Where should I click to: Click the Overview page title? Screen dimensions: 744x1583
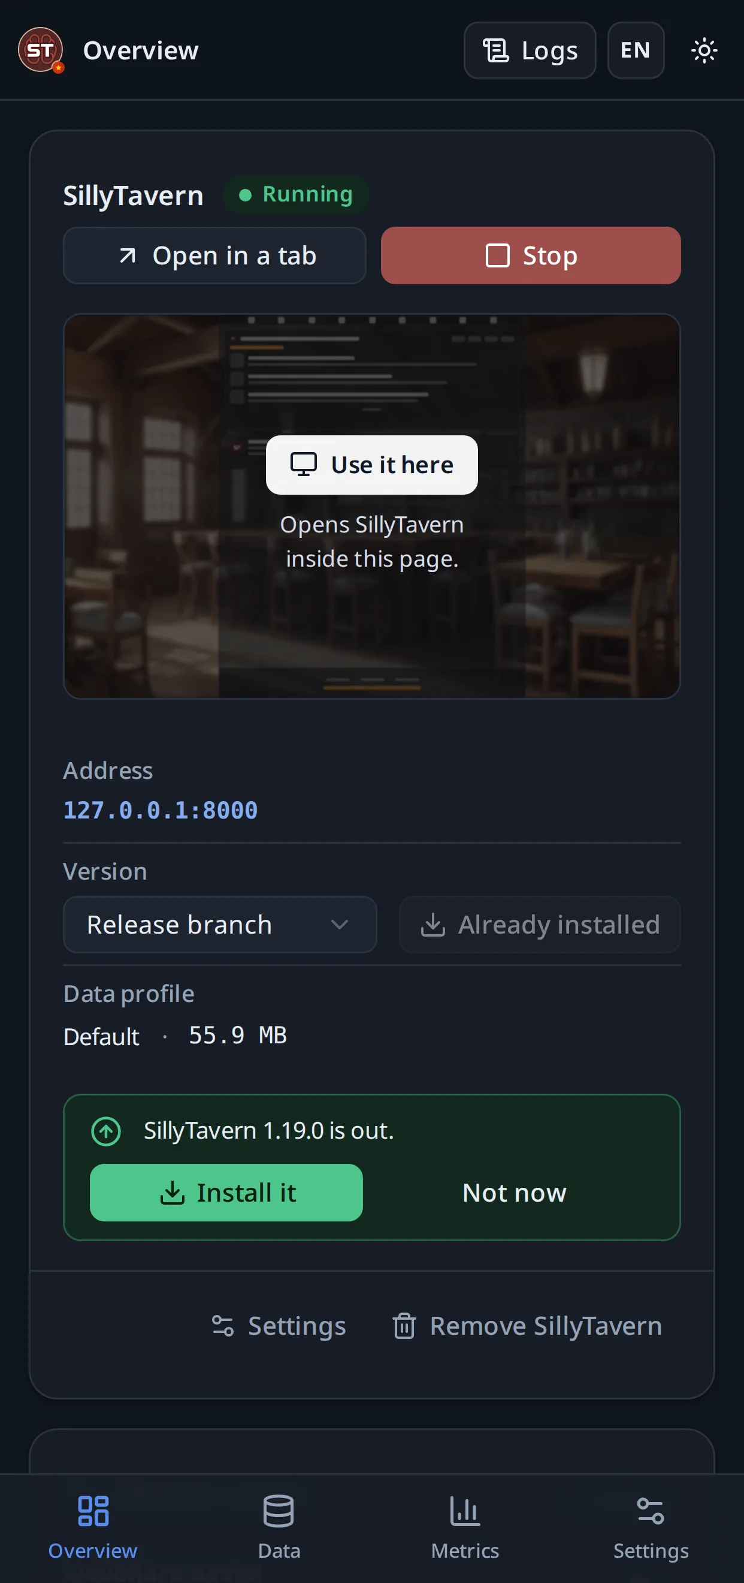pos(141,50)
